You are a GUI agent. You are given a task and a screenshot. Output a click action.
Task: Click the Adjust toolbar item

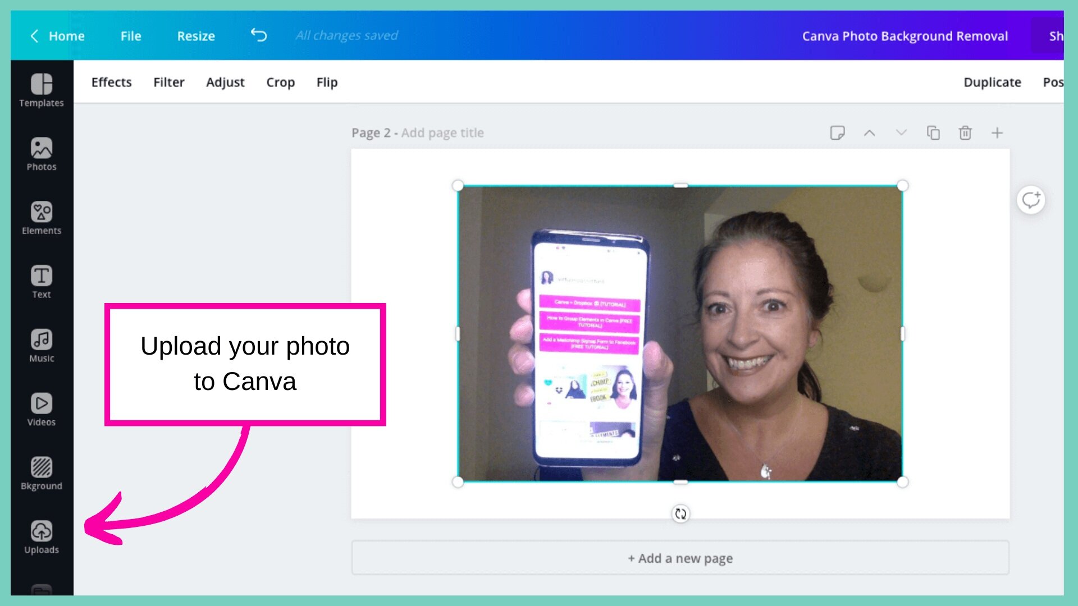coord(225,82)
